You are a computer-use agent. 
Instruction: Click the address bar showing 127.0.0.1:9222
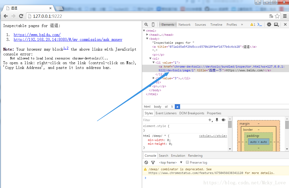coord(147,16)
